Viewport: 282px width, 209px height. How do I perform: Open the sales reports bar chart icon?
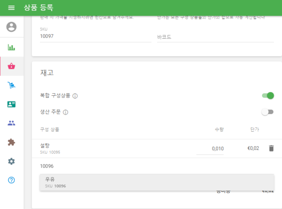pyautogui.click(x=11, y=47)
